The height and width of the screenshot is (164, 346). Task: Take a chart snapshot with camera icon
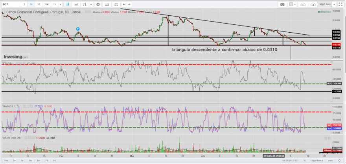click(282, 4)
